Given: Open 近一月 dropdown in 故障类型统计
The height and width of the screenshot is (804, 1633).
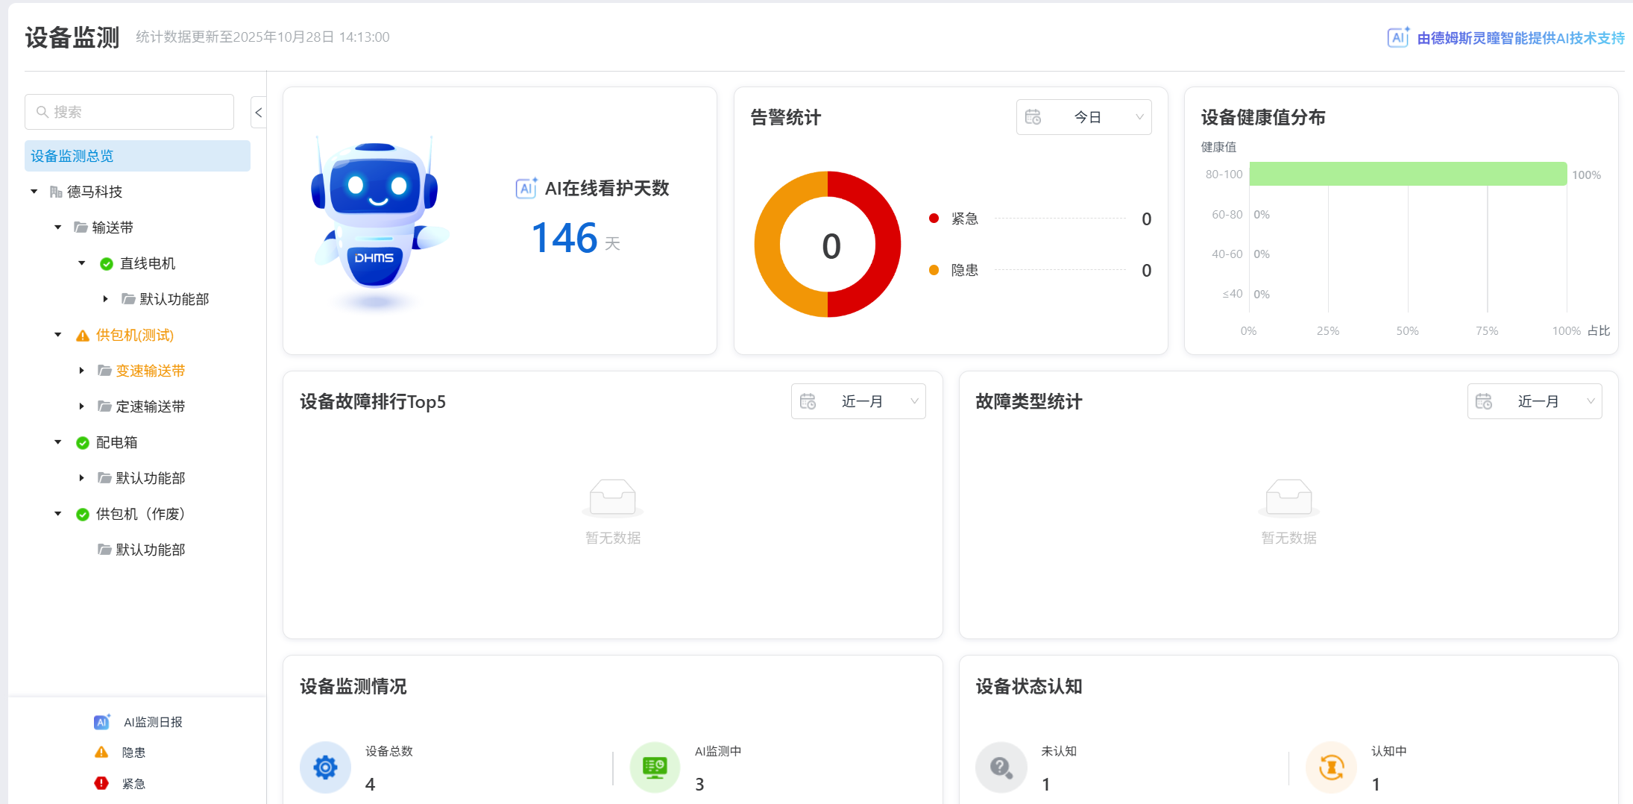Looking at the screenshot, I should (1535, 401).
